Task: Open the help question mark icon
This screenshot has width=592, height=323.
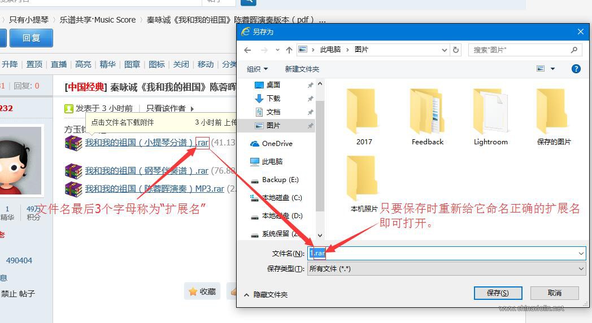Action: point(576,69)
